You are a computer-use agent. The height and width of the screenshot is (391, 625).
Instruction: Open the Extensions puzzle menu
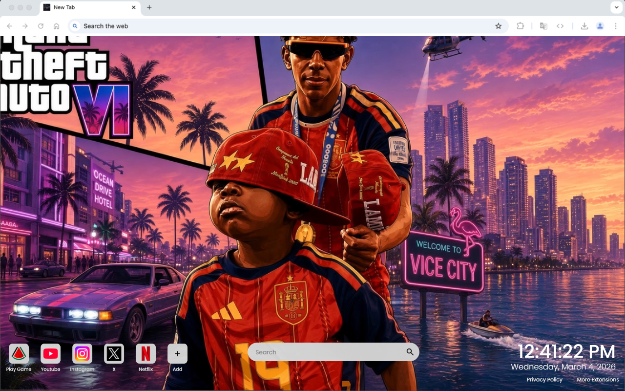[521, 26]
